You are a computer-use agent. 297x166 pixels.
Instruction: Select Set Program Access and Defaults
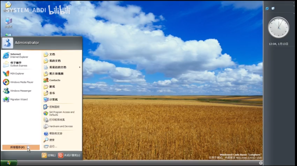tap(61, 113)
